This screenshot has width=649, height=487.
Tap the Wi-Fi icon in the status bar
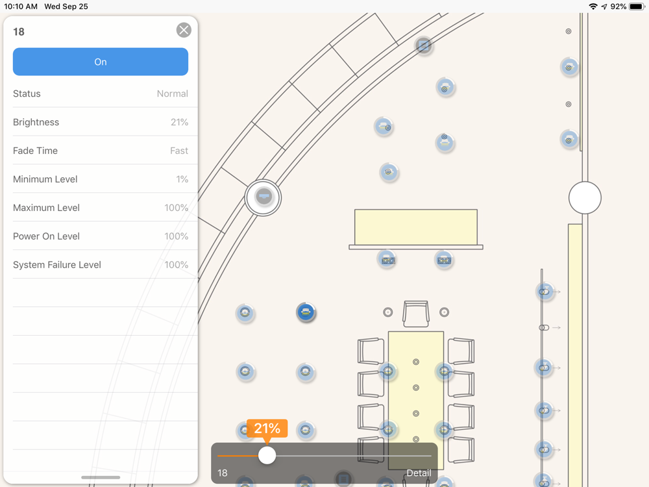coord(593,6)
